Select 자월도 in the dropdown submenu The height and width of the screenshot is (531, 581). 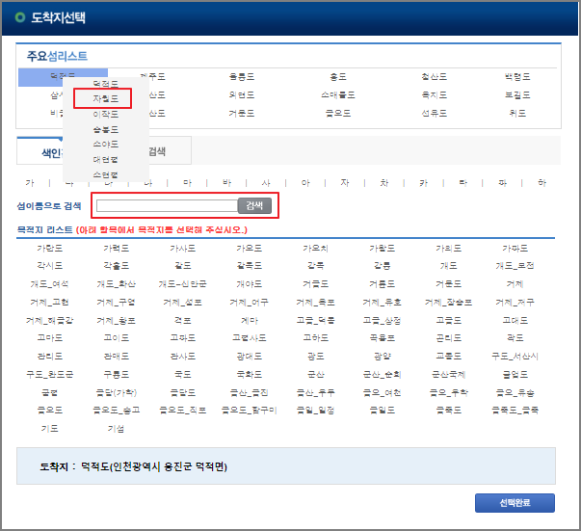point(106,98)
